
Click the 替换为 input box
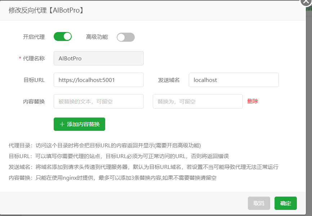click(x=197, y=101)
